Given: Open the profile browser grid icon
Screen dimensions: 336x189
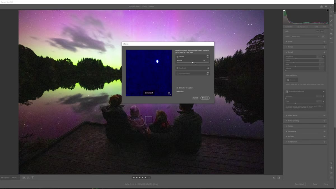Looking at the screenshot, I should (323, 36).
